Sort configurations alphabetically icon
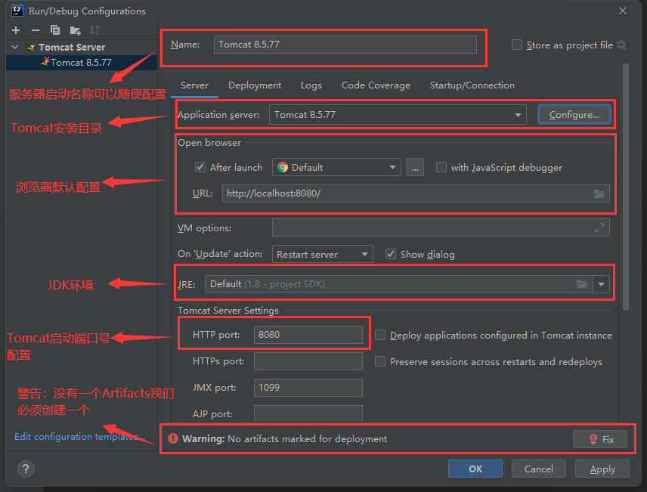647x492 pixels. tap(94, 30)
